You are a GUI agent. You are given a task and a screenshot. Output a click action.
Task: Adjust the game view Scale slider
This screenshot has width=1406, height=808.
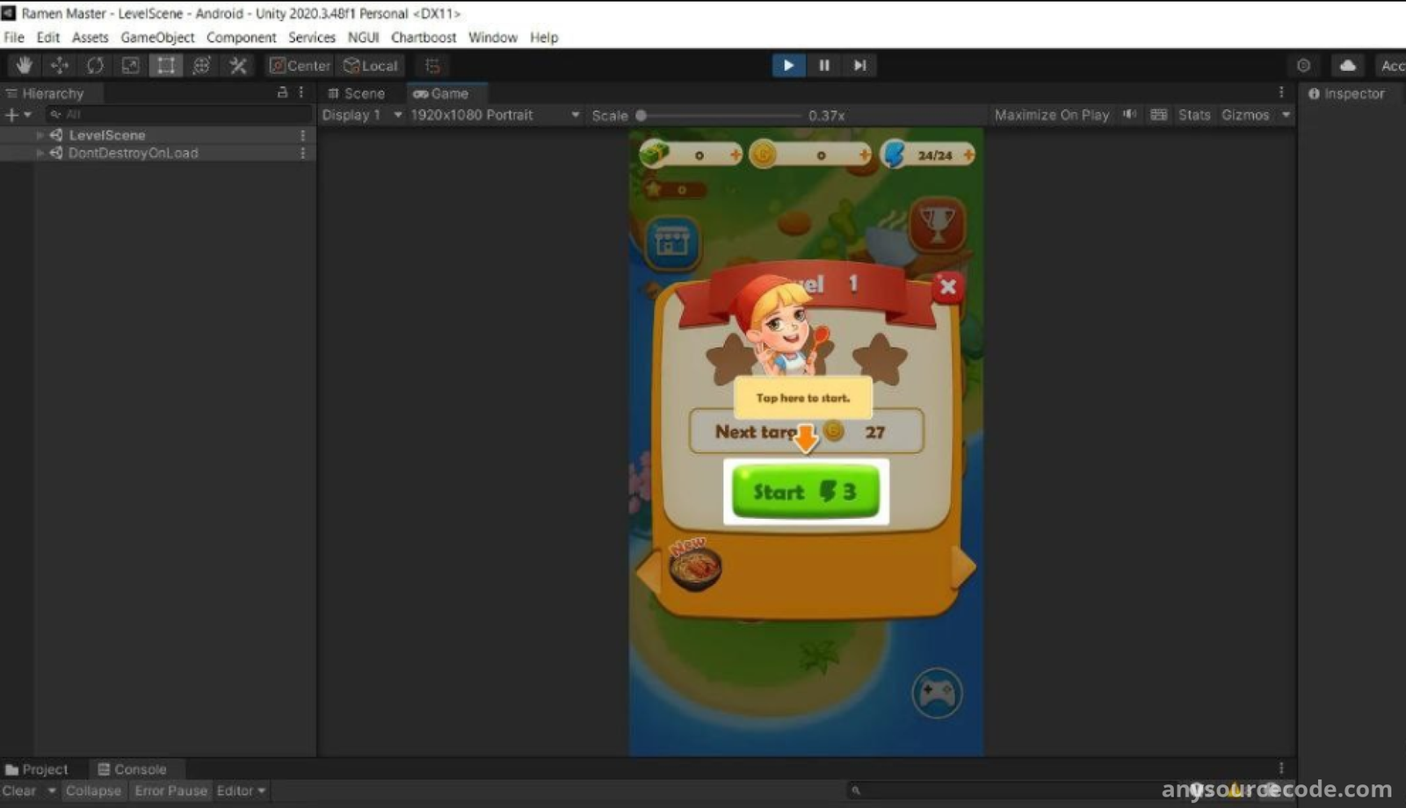(x=641, y=115)
